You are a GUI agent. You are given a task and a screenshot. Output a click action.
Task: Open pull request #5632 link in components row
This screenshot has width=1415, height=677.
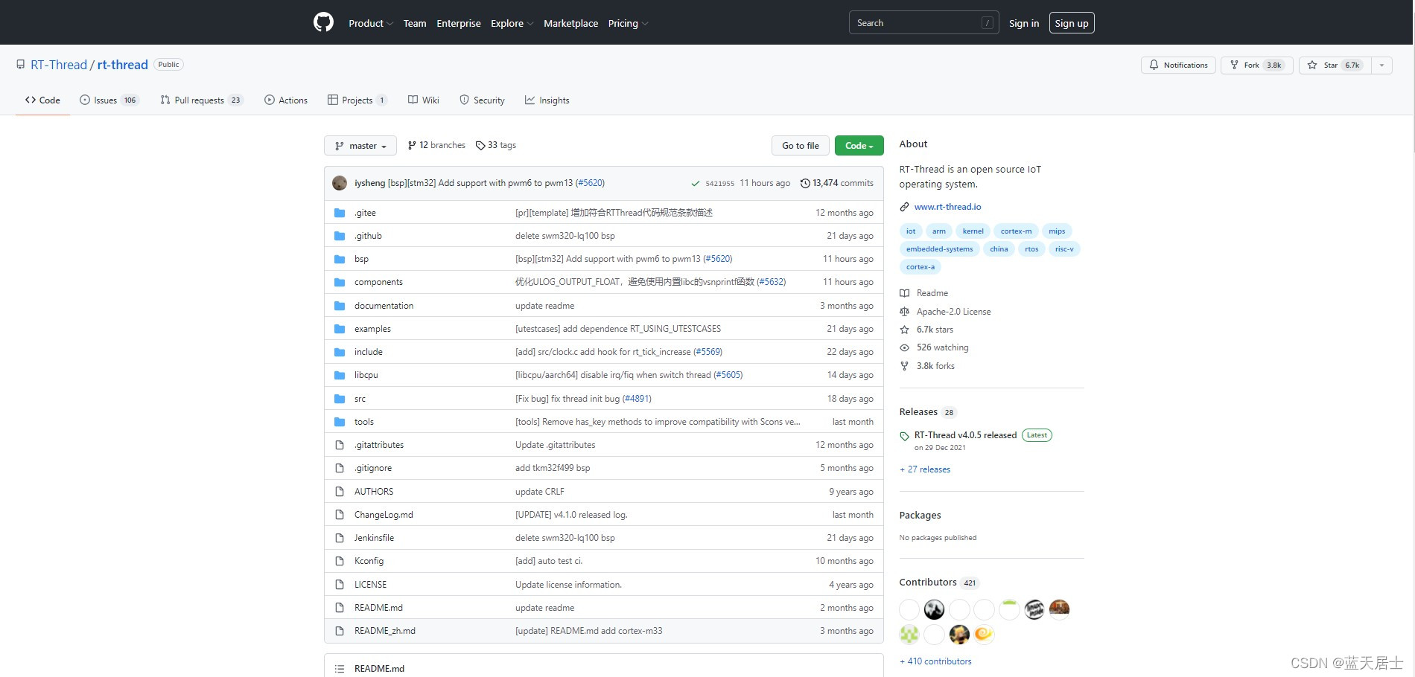(x=772, y=282)
